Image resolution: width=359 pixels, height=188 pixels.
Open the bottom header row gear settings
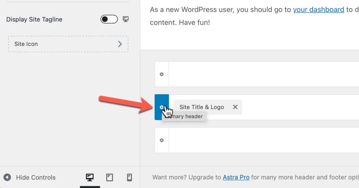(x=162, y=140)
